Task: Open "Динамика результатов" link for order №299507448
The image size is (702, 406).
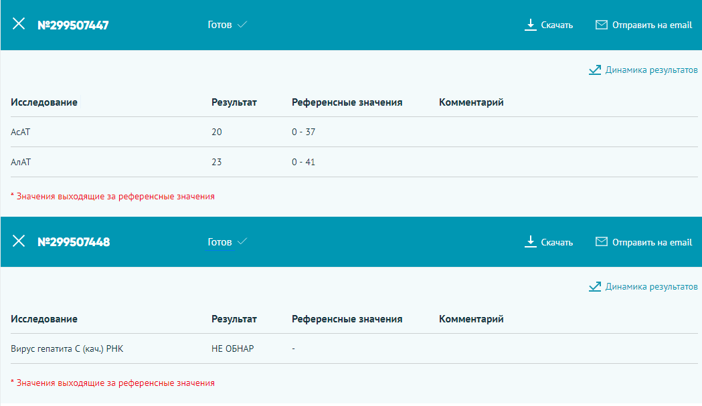Action: (x=651, y=286)
